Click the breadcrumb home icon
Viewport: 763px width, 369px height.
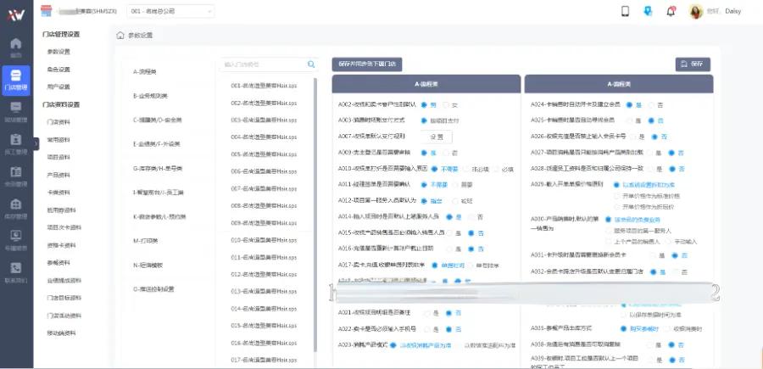coord(120,35)
